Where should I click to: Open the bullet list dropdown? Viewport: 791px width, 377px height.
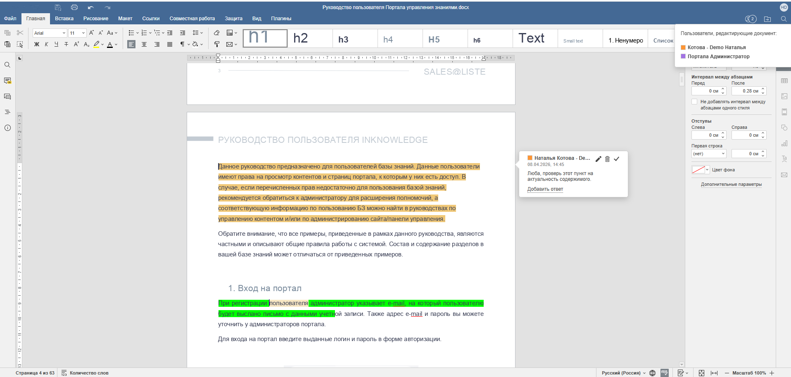[137, 33]
